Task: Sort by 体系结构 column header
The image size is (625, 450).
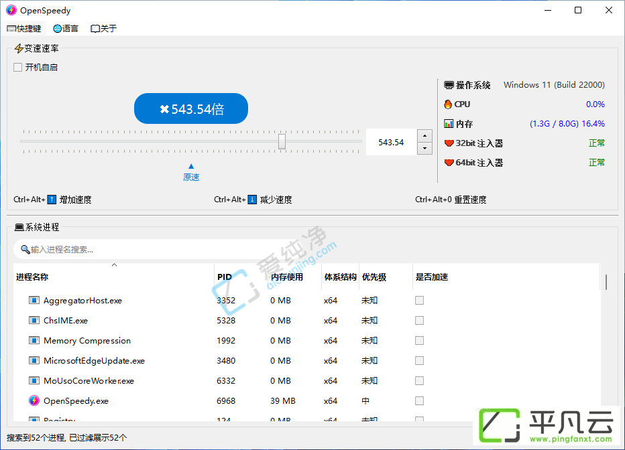Action: [340, 277]
